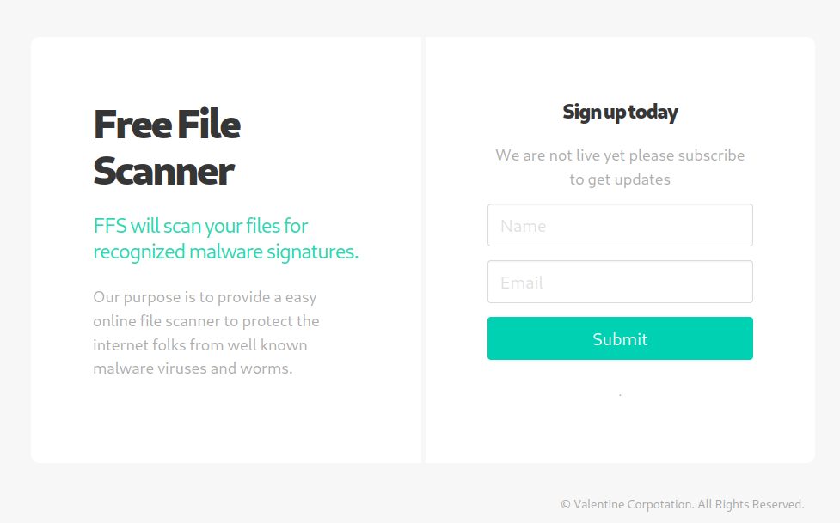840x523 pixels.
Task: Click the tiny dot below Submit button
Action: pyautogui.click(x=620, y=395)
